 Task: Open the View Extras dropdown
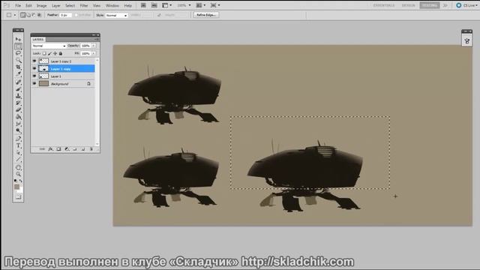pyautogui.click(x=166, y=5)
